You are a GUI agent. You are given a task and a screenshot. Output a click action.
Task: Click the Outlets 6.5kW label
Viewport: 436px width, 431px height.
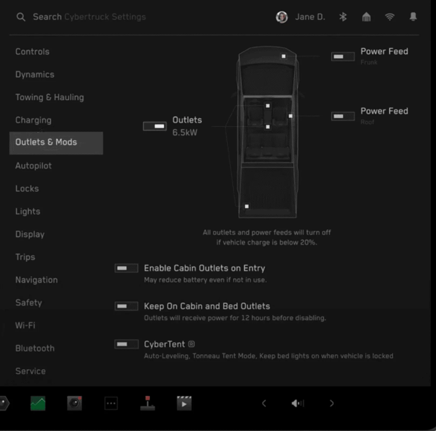pyautogui.click(x=187, y=126)
